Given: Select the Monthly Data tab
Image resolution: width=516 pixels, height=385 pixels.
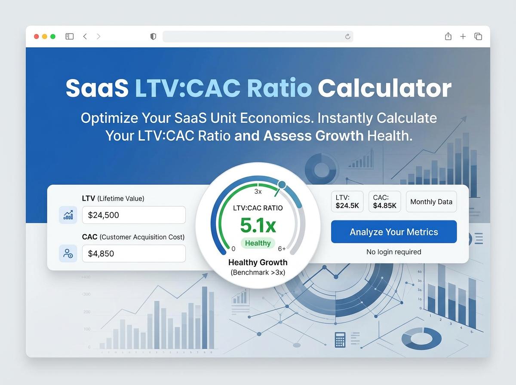Looking at the screenshot, I should [x=431, y=202].
